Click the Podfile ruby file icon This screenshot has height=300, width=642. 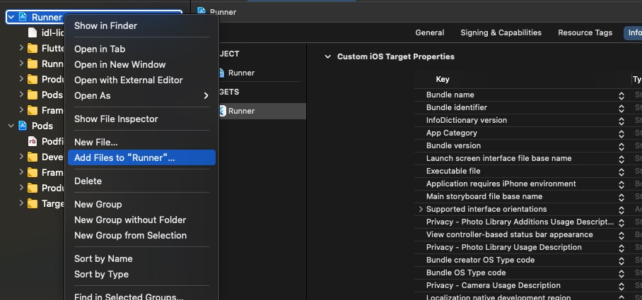[x=33, y=141]
